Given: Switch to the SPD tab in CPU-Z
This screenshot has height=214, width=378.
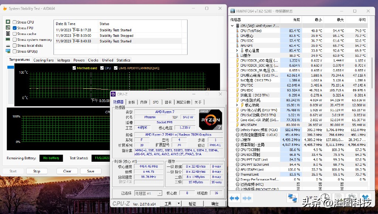Looking at the screenshot, I should click(155, 102).
